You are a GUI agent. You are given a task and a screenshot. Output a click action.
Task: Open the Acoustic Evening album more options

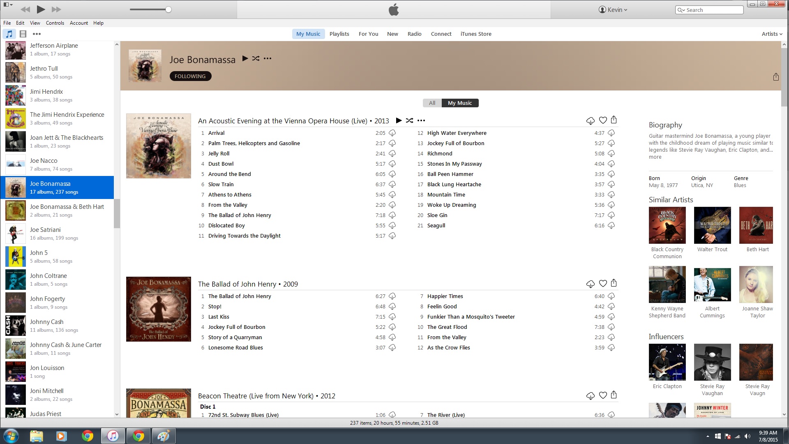tap(421, 120)
